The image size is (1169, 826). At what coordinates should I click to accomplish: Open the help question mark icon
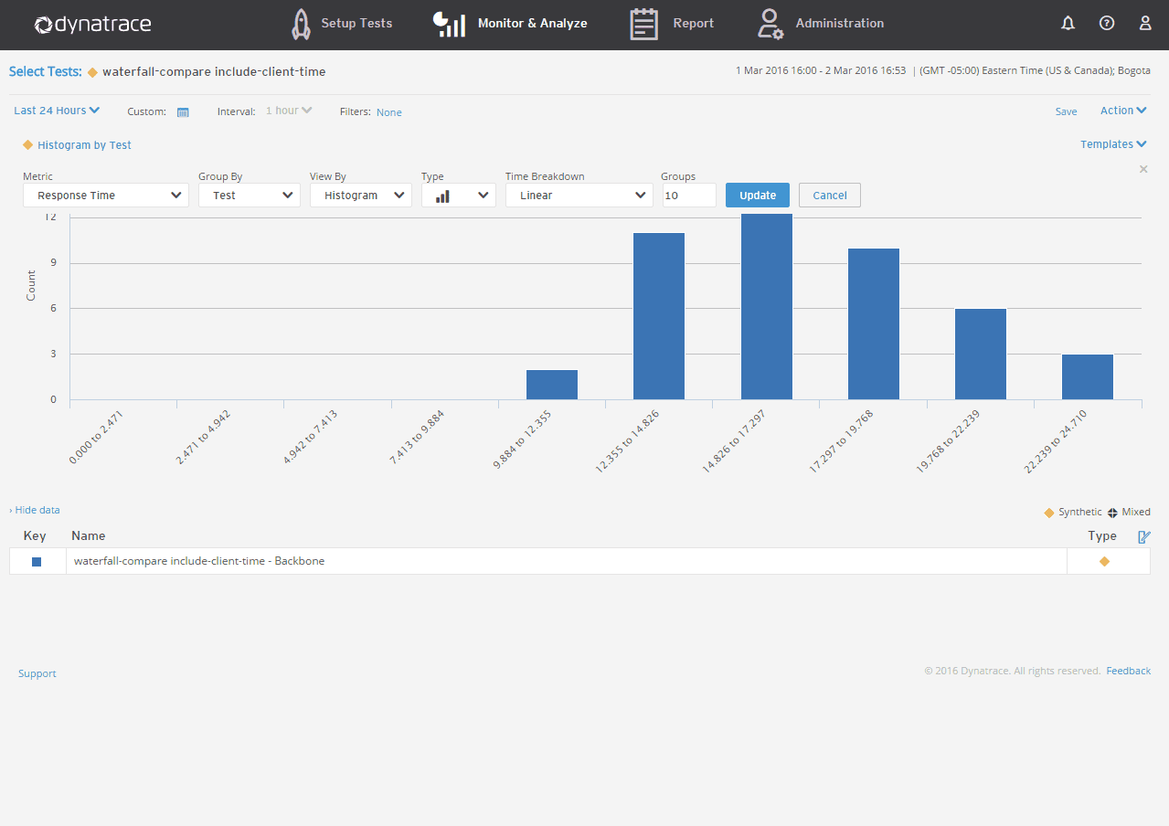click(1107, 24)
